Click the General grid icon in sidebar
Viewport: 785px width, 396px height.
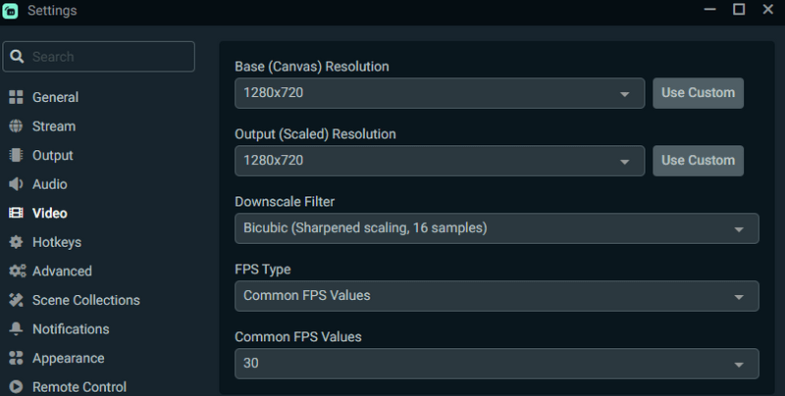pos(16,97)
